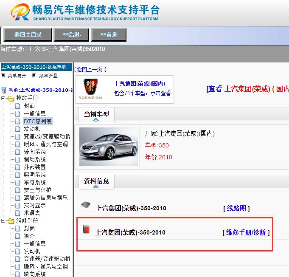Click the Chang Yi platform logo icon
The image size is (289, 277).
20,12
